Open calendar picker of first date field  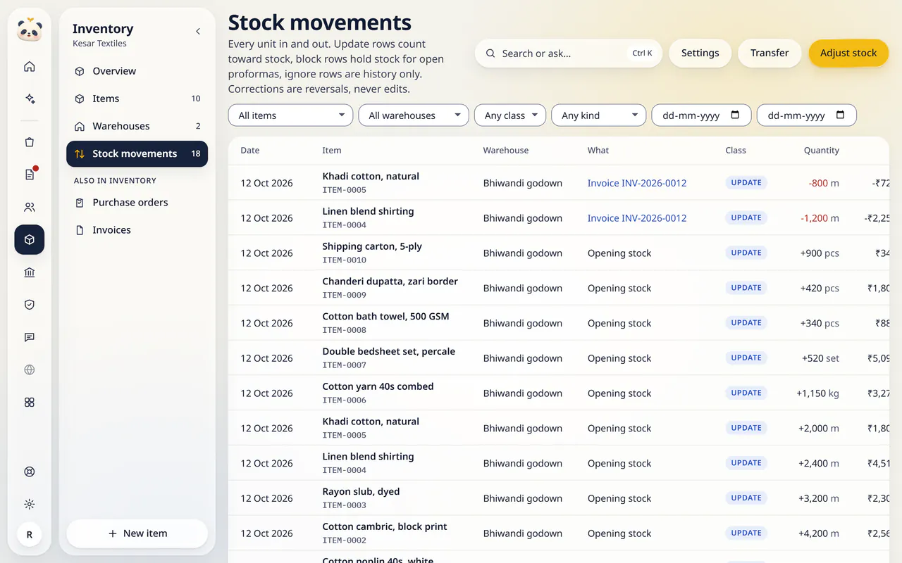(x=736, y=115)
